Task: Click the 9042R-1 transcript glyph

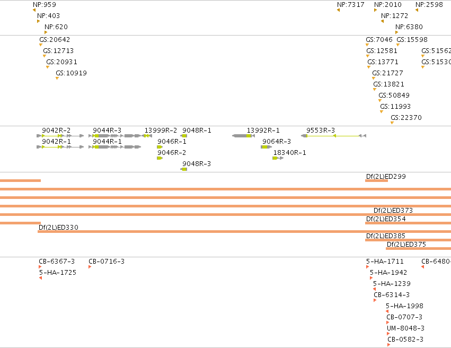Action: tap(60, 147)
